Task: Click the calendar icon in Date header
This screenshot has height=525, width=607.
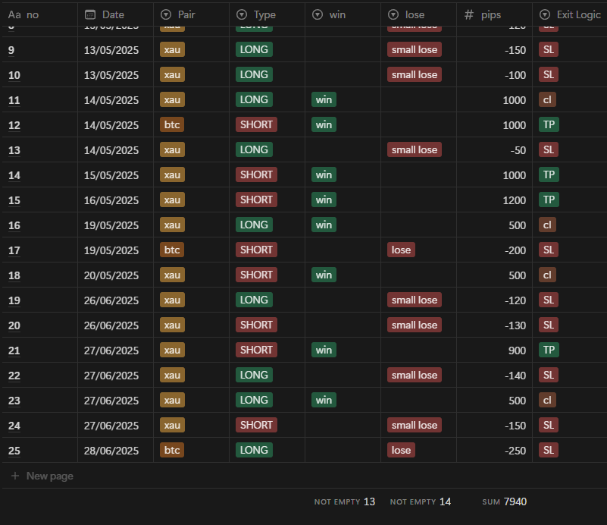Action: click(x=90, y=14)
